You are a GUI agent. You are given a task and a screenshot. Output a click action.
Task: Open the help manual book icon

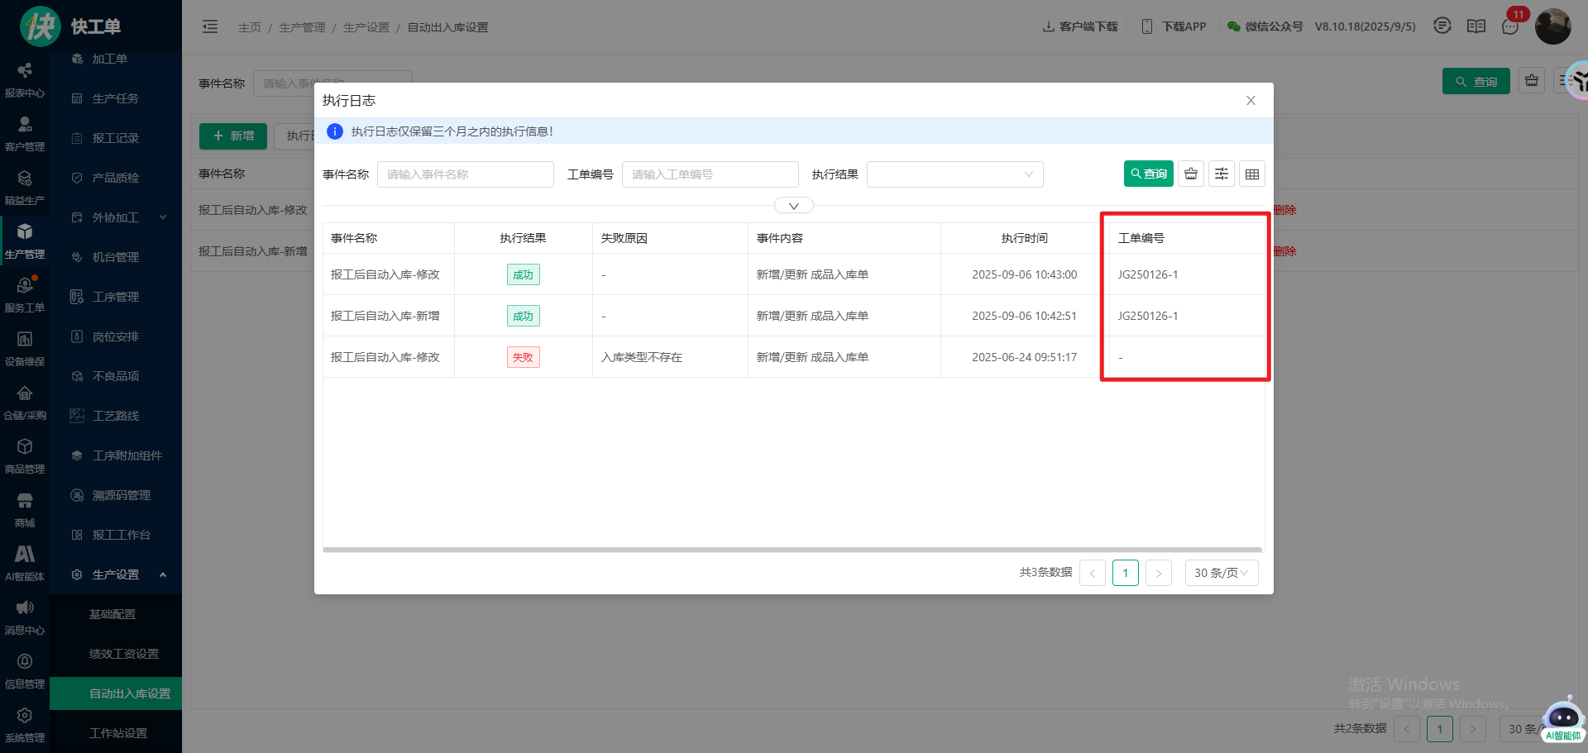pyautogui.click(x=1476, y=26)
